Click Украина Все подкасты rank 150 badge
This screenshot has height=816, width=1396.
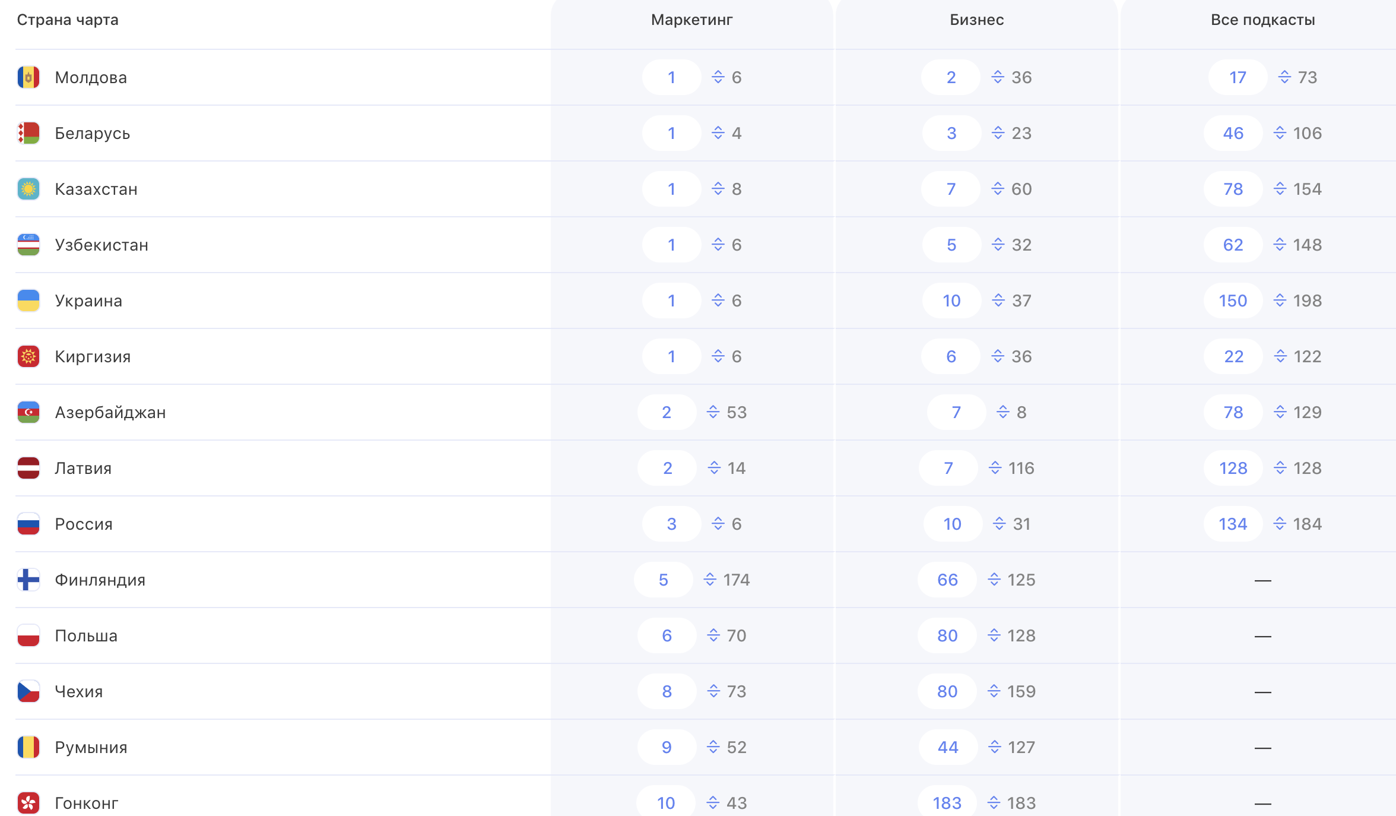click(x=1233, y=301)
